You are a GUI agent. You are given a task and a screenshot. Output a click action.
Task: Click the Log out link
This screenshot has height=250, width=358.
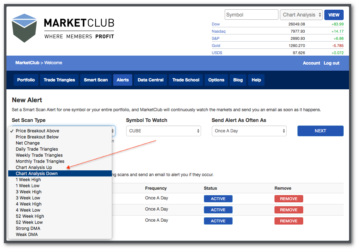[x=331, y=63]
